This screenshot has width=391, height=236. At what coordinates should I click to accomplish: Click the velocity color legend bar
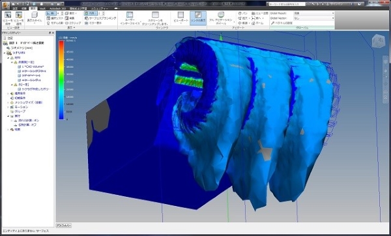point(61,80)
